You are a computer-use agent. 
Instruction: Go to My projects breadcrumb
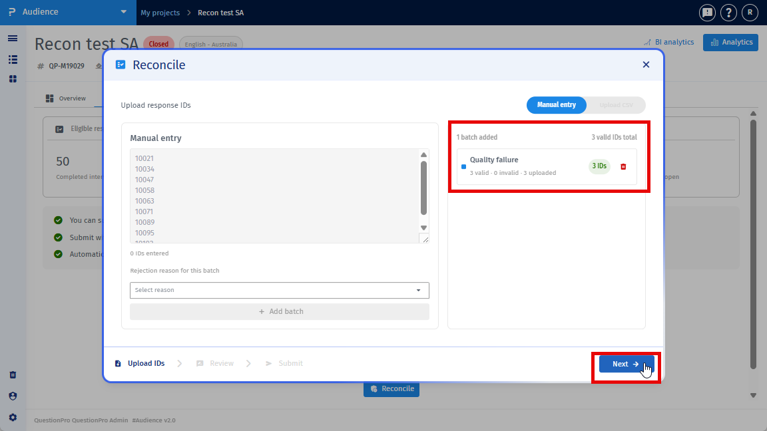[160, 13]
